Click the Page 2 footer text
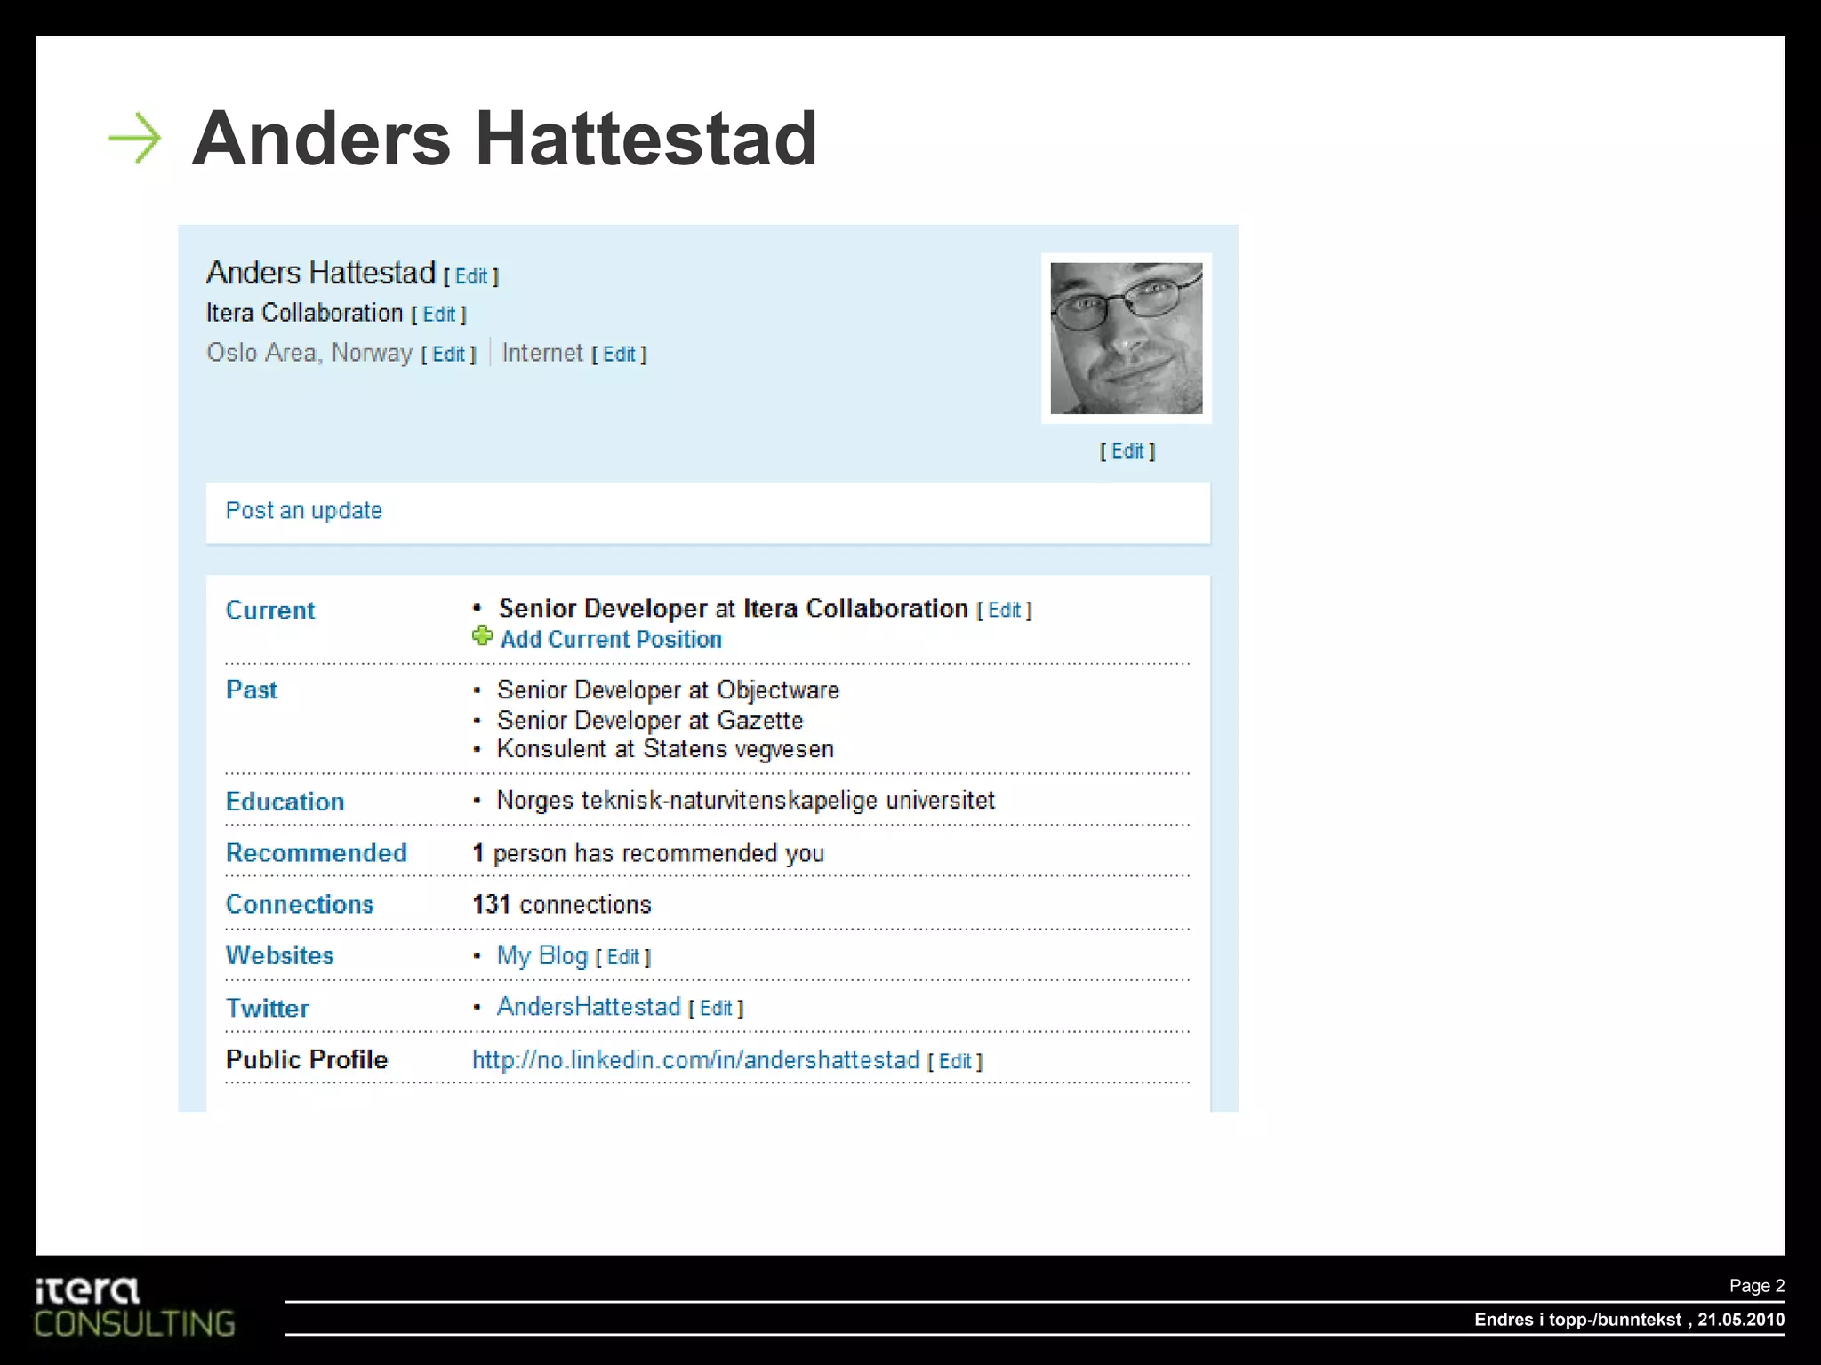 pos(1757,1286)
